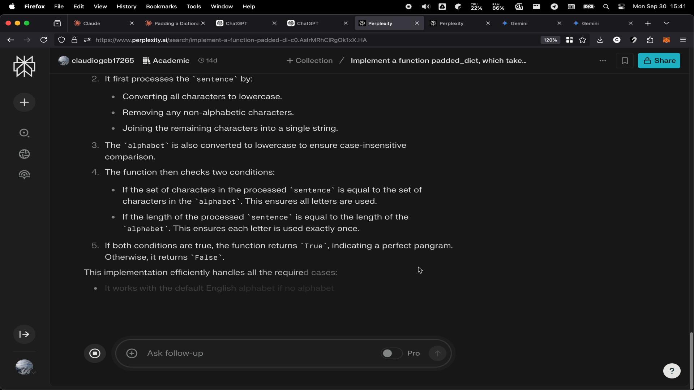This screenshot has width=694, height=390.
Task: Add thread to a Collection
Action: pos(309,61)
